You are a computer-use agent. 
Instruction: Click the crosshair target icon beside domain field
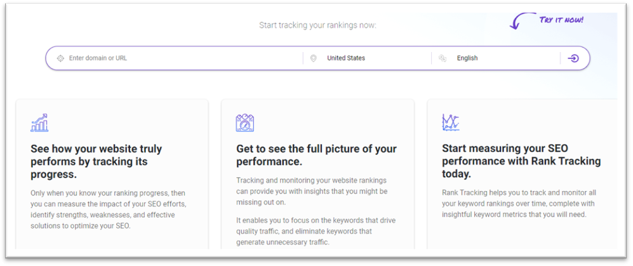pyautogui.click(x=60, y=58)
